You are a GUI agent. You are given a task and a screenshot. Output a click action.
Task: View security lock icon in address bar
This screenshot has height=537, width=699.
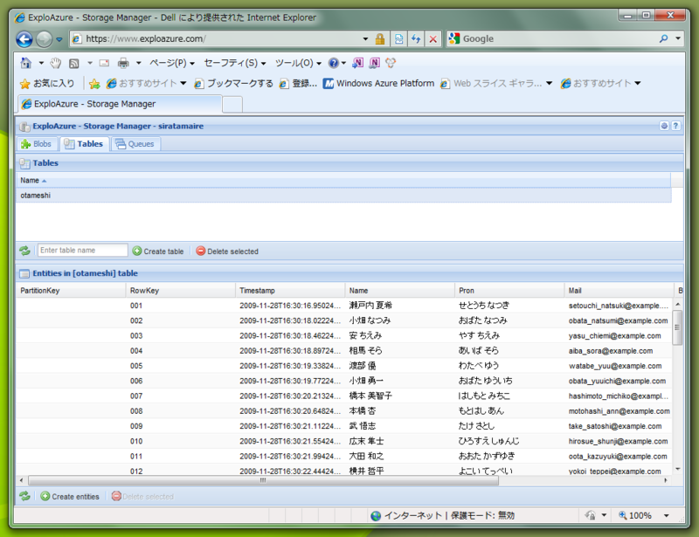click(380, 38)
